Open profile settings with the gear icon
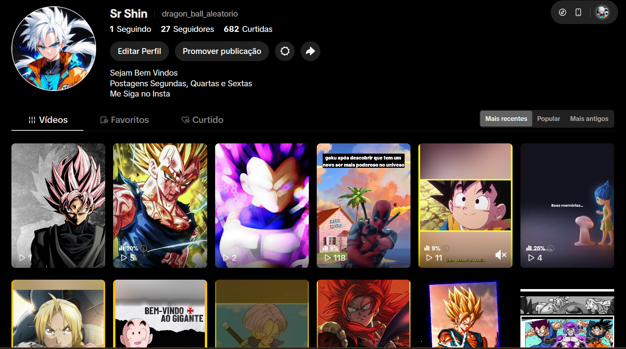Image resolution: width=626 pixels, height=349 pixels. coord(285,51)
